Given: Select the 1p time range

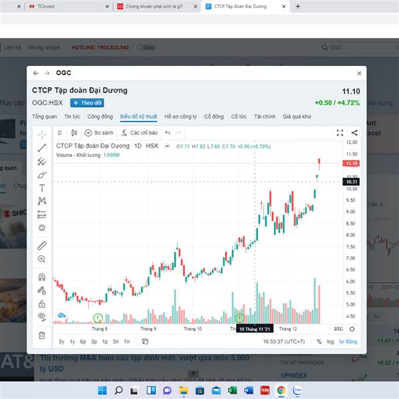Looking at the screenshot, I should pyautogui.click(x=105, y=342).
